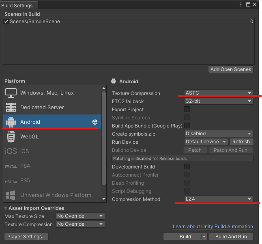Toggle the Autoconnect Profiler checkbox
The width and height of the screenshot is (262, 244).
187,175
